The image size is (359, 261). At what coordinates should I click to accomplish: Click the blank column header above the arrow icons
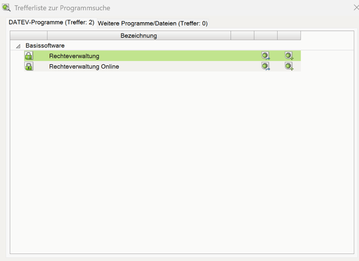pyautogui.click(x=266, y=35)
